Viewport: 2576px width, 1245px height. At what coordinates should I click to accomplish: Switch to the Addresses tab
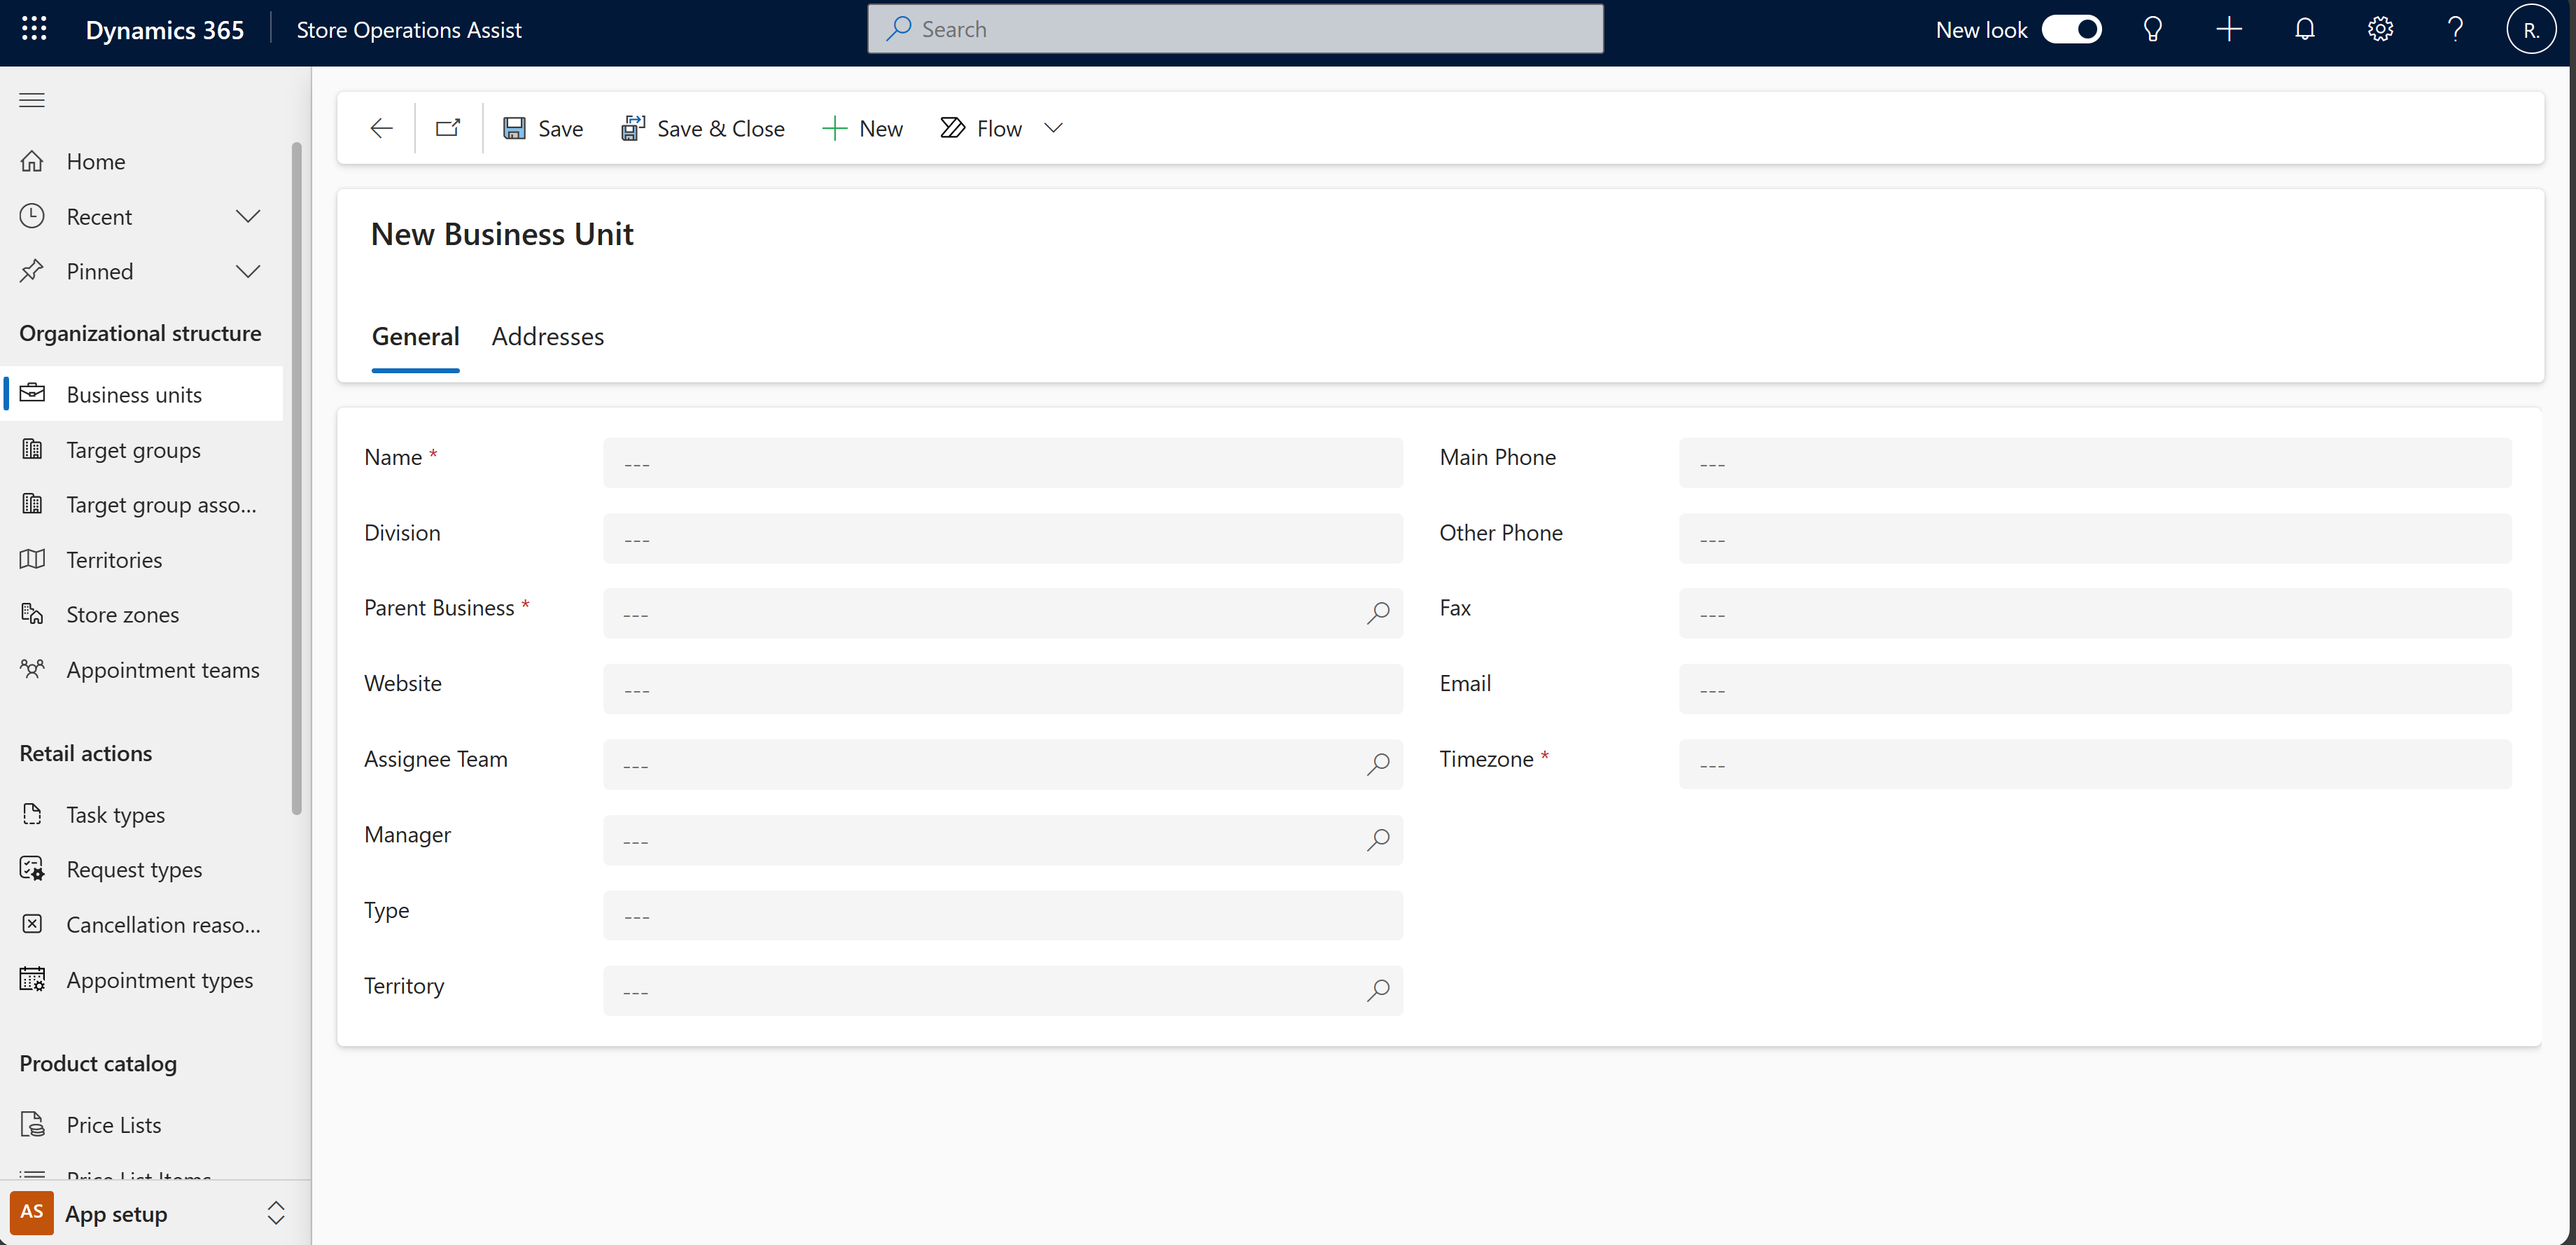click(547, 335)
